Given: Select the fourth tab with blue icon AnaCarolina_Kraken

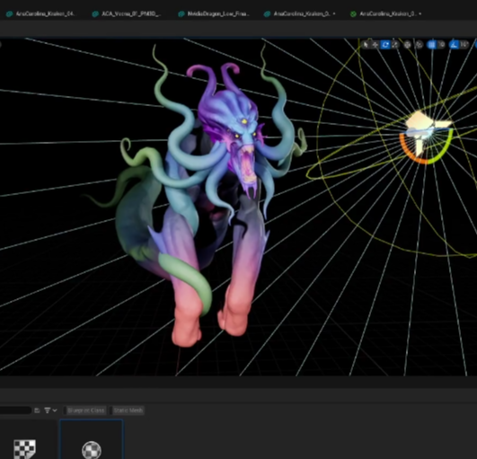Looking at the screenshot, I should 300,13.
